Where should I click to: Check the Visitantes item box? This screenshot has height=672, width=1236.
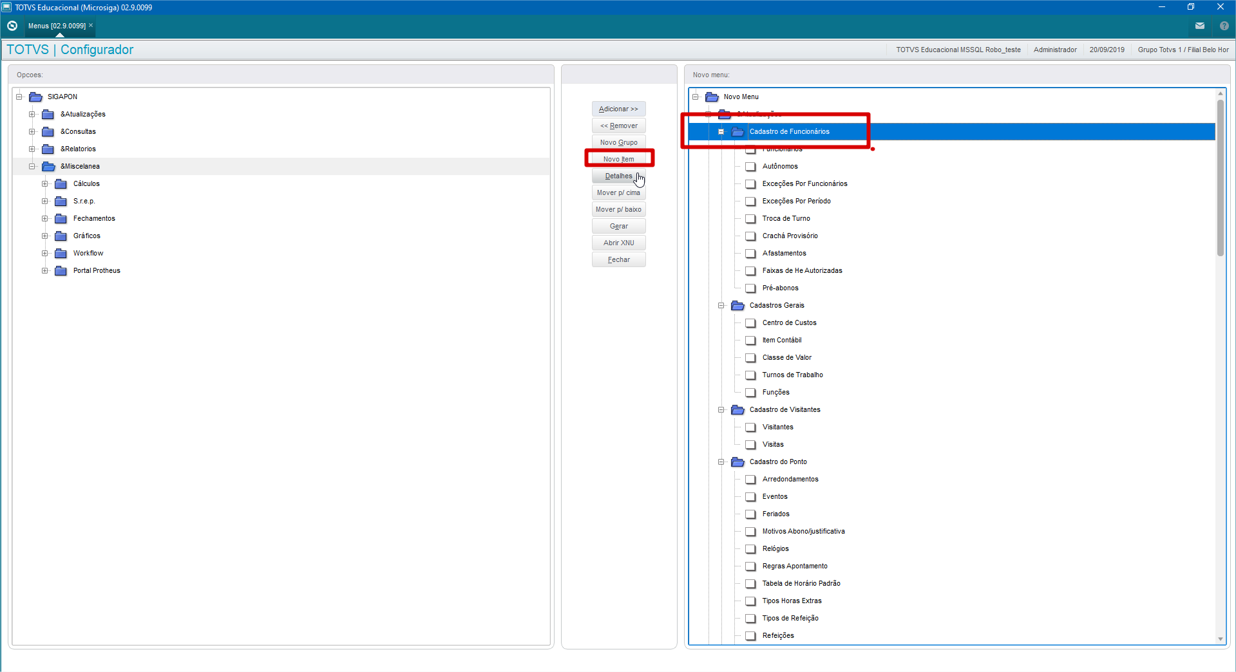click(x=750, y=427)
